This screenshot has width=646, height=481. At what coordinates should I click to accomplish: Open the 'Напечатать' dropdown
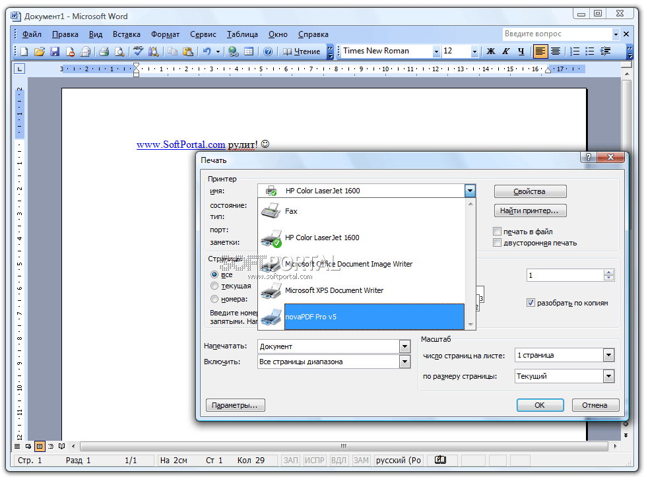point(404,346)
